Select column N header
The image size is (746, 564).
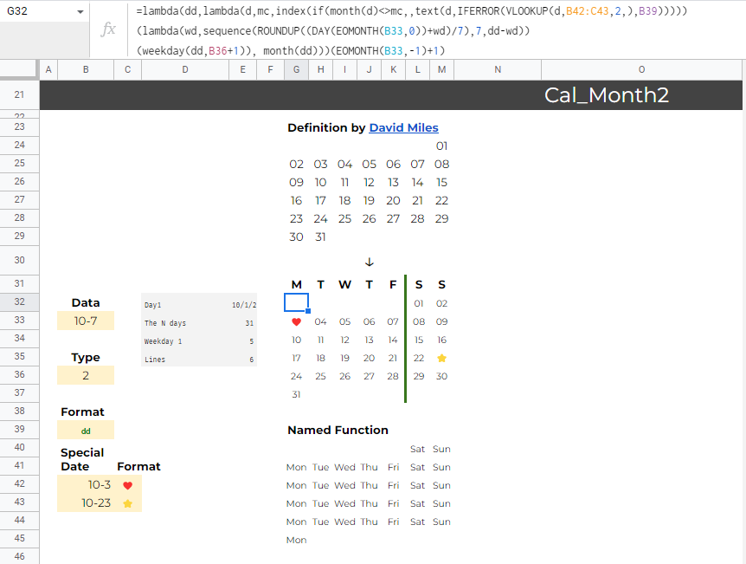[x=497, y=68]
